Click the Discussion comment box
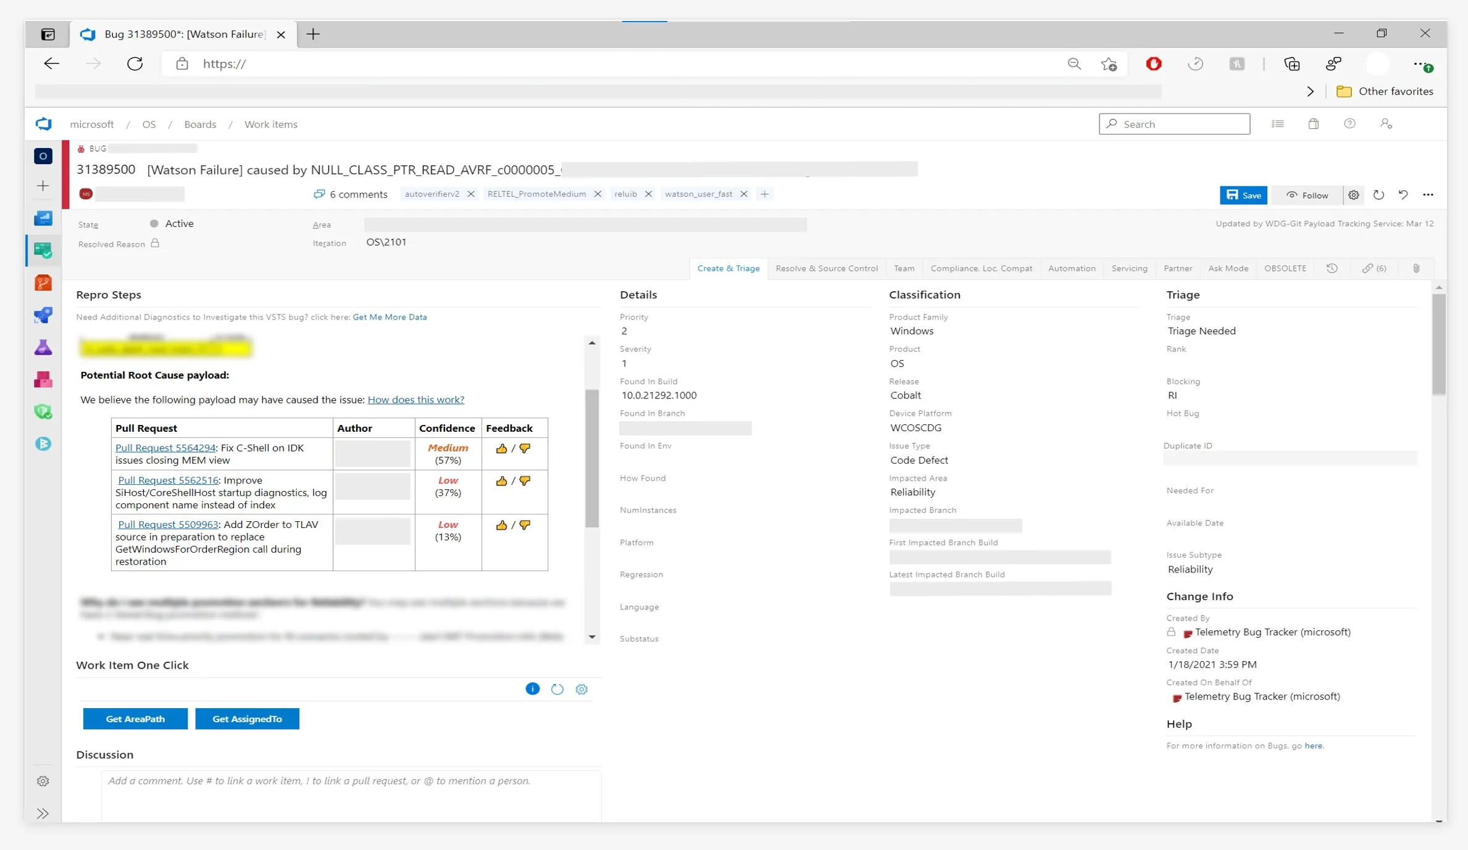Screen dimensions: 1468x850 click(x=351, y=795)
